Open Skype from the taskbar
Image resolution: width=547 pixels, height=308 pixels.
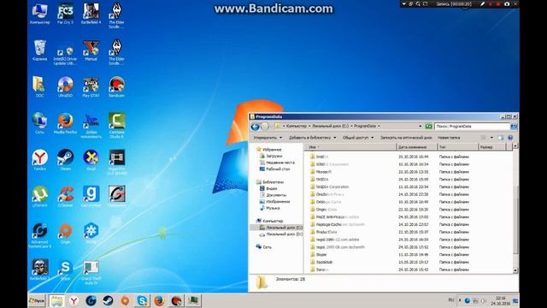pyautogui.click(x=142, y=300)
